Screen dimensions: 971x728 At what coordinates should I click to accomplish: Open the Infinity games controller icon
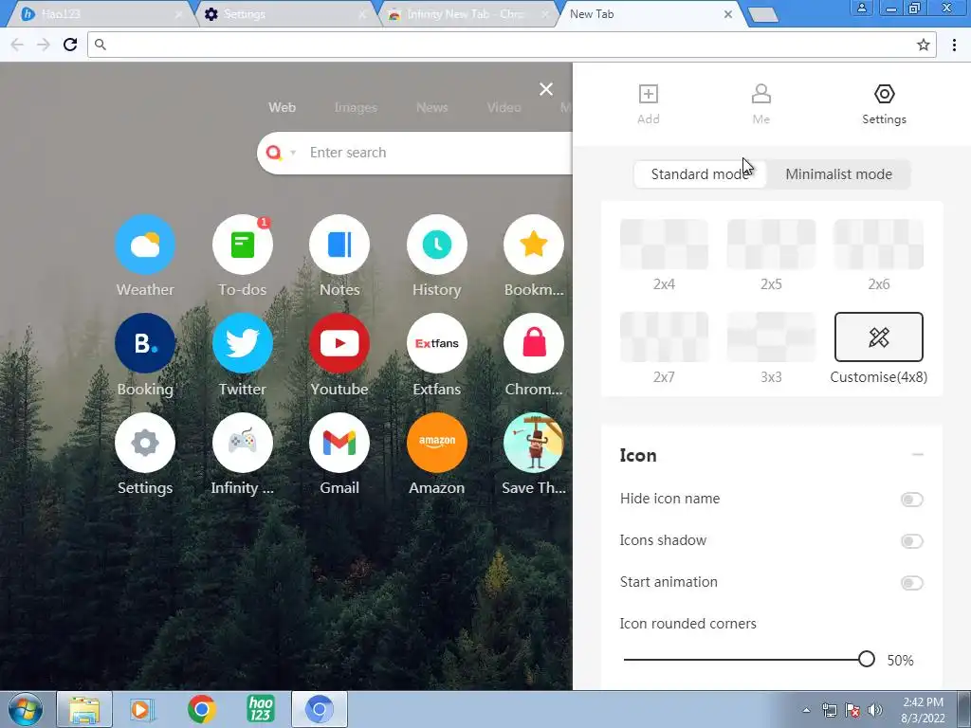point(242,443)
